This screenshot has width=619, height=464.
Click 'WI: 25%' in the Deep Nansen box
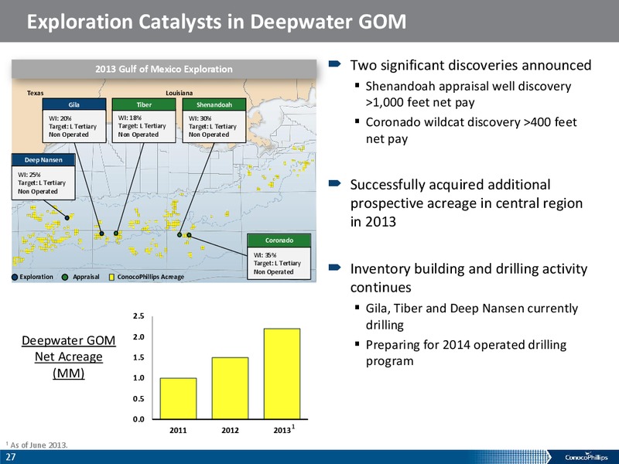tap(29, 175)
